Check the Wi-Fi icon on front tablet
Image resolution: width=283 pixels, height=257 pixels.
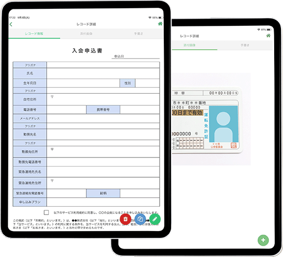click(x=150, y=18)
